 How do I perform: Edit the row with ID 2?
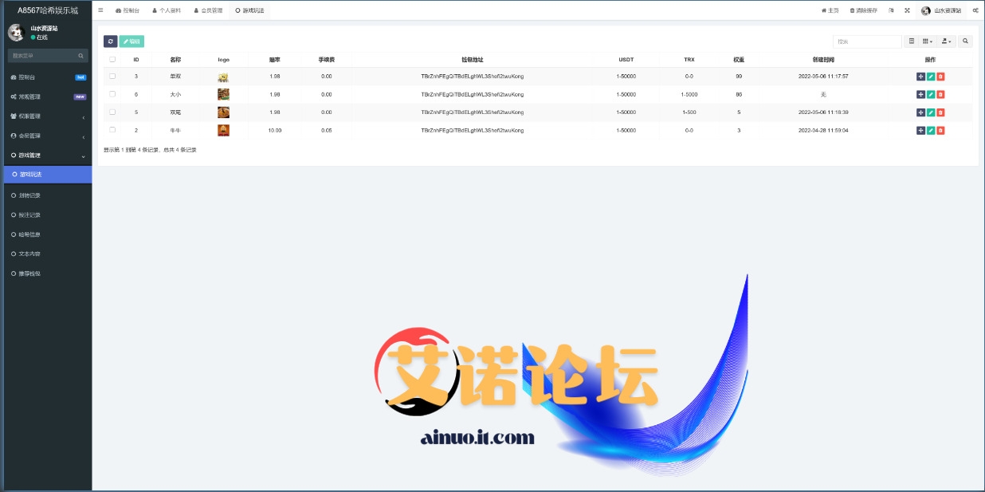coord(930,130)
